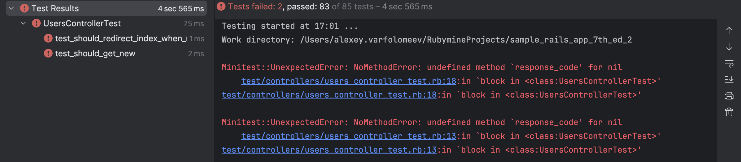Image resolution: width=741 pixels, height=162 pixels.
Task: Enable scroll to end of output
Action: pyautogui.click(x=729, y=79)
